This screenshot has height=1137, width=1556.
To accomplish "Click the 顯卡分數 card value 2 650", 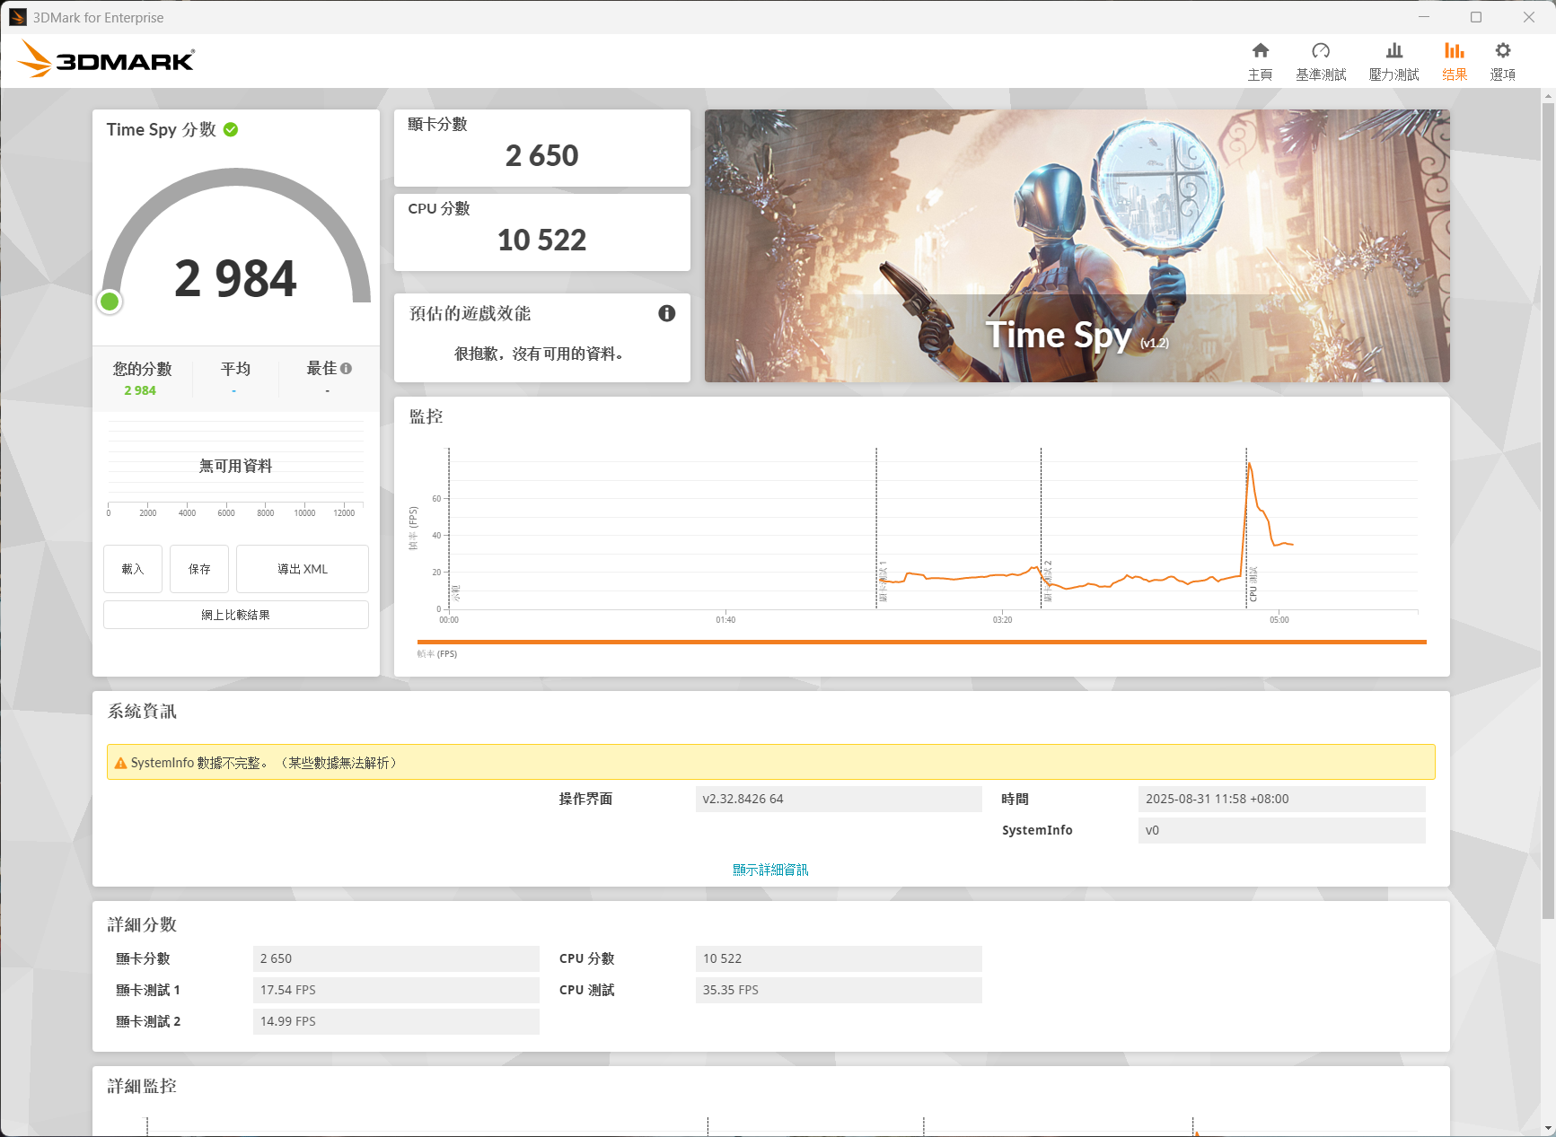I will 542,155.
